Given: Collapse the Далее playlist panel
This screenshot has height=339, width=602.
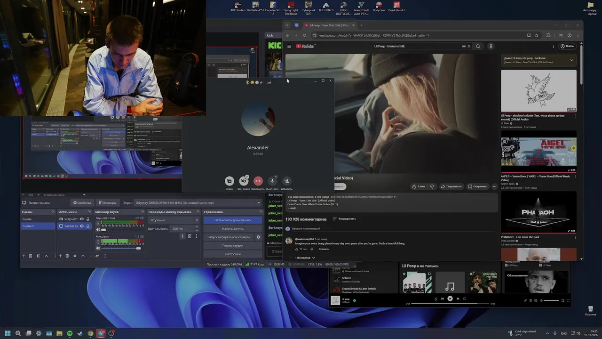Looking at the screenshot, I should 571,60.
